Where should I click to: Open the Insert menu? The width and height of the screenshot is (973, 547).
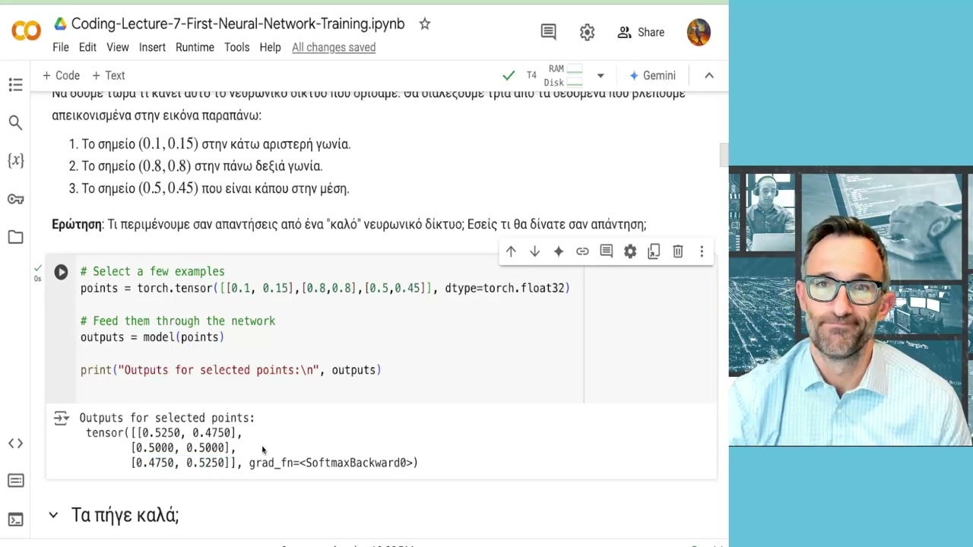pyautogui.click(x=152, y=47)
